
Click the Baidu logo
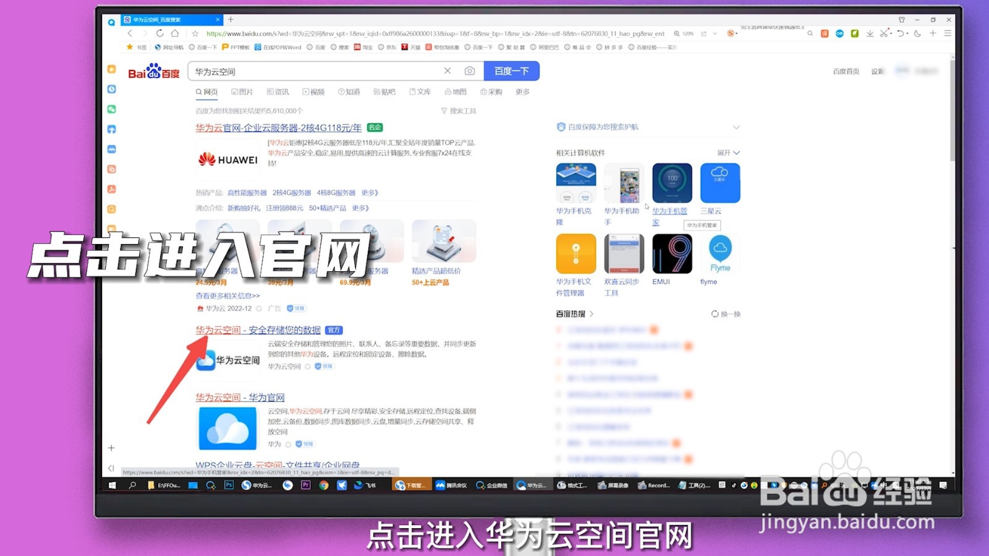tap(153, 72)
